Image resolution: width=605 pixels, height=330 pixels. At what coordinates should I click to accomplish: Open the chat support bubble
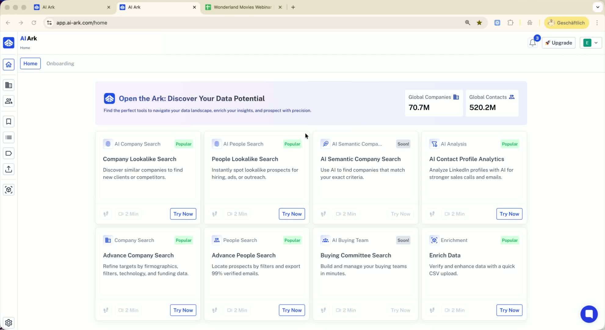point(589,314)
